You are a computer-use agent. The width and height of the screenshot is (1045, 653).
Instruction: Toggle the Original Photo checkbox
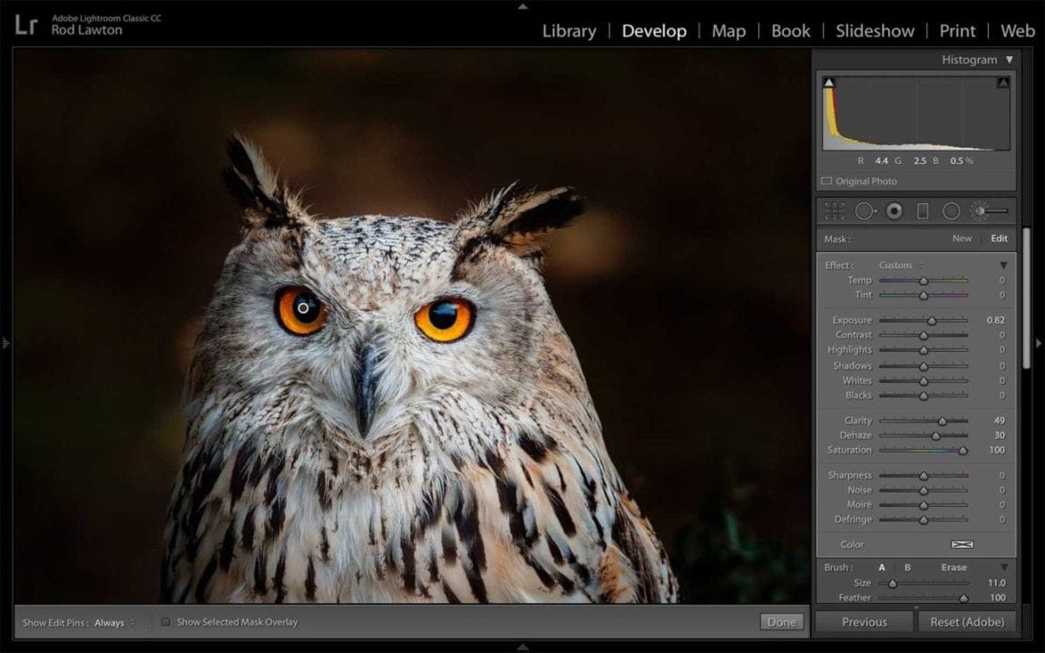pyautogui.click(x=826, y=180)
